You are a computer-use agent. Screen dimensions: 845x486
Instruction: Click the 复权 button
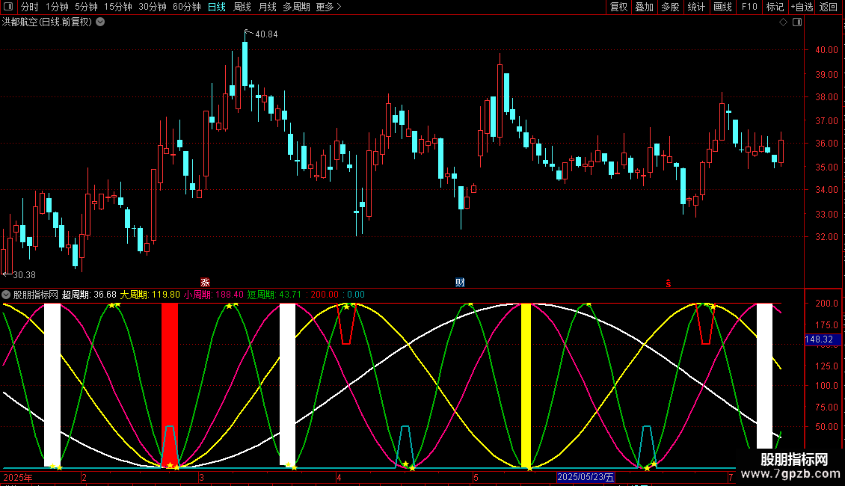click(618, 7)
